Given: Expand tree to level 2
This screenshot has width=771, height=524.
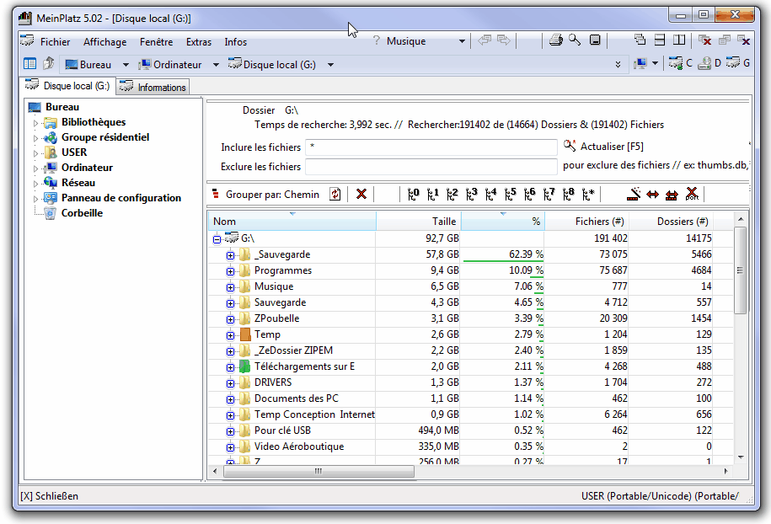Looking at the screenshot, I should pos(452,195).
